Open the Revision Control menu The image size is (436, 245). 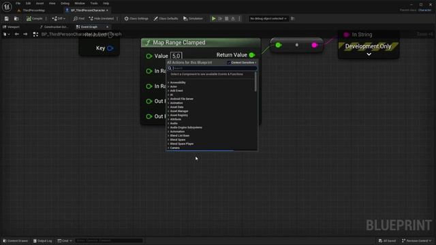click(x=416, y=241)
